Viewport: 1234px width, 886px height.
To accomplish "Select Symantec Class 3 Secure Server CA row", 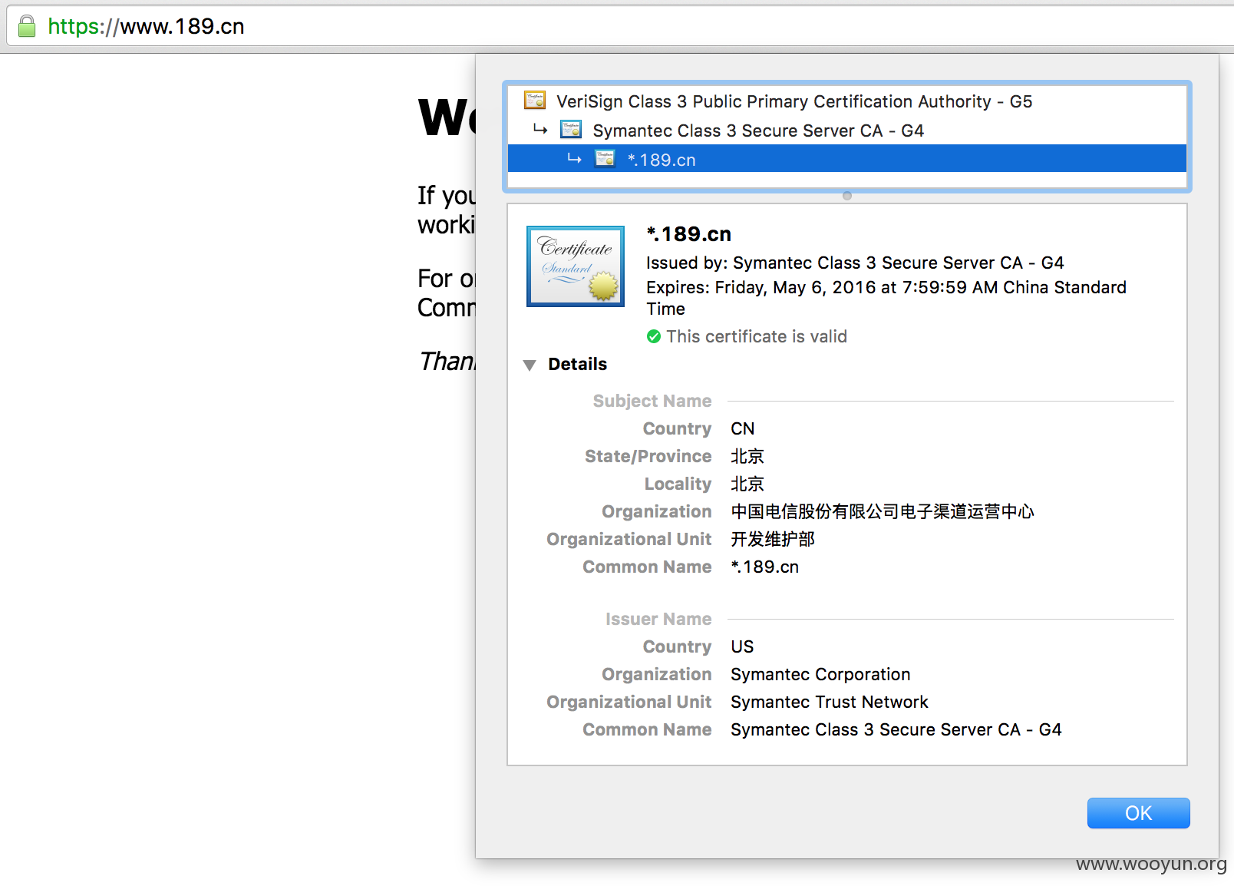I will 847,131.
